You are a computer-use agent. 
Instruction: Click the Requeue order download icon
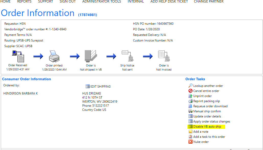click(x=190, y=106)
